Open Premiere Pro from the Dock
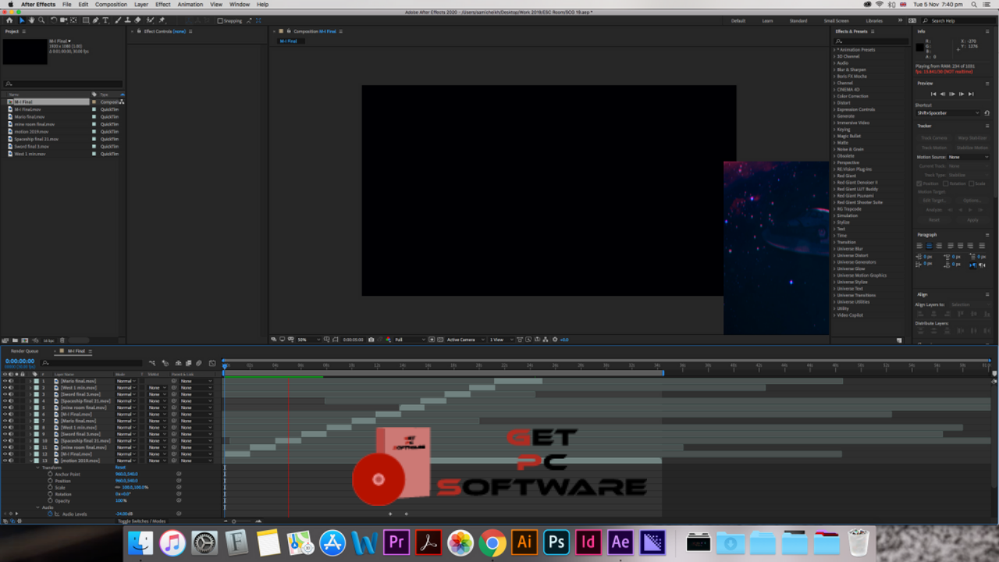The image size is (999, 562). [396, 542]
